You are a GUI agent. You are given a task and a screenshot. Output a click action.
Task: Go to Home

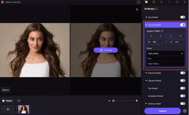coord(7,101)
